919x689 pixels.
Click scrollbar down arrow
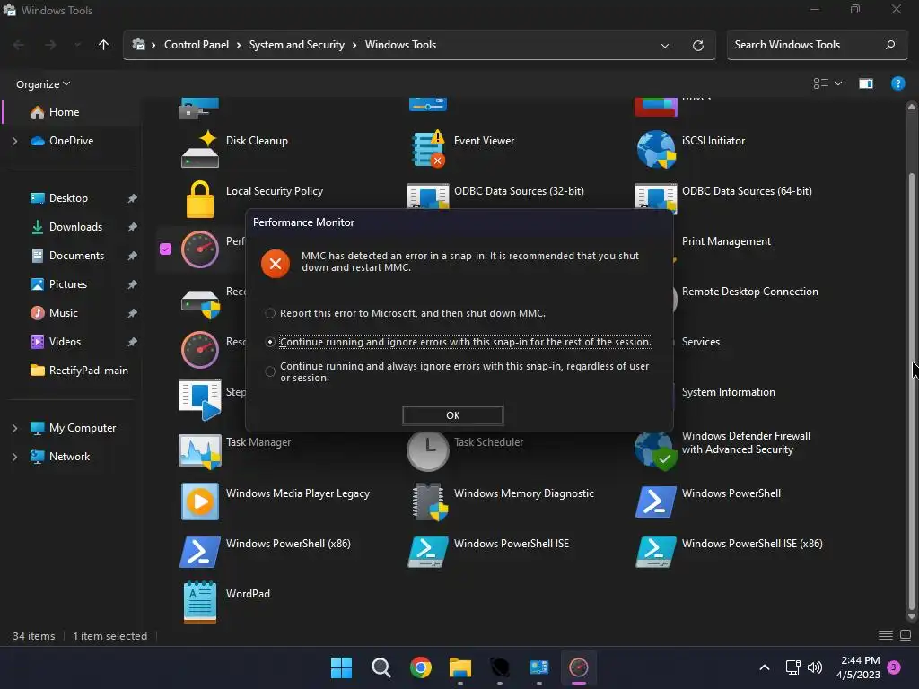click(x=912, y=616)
